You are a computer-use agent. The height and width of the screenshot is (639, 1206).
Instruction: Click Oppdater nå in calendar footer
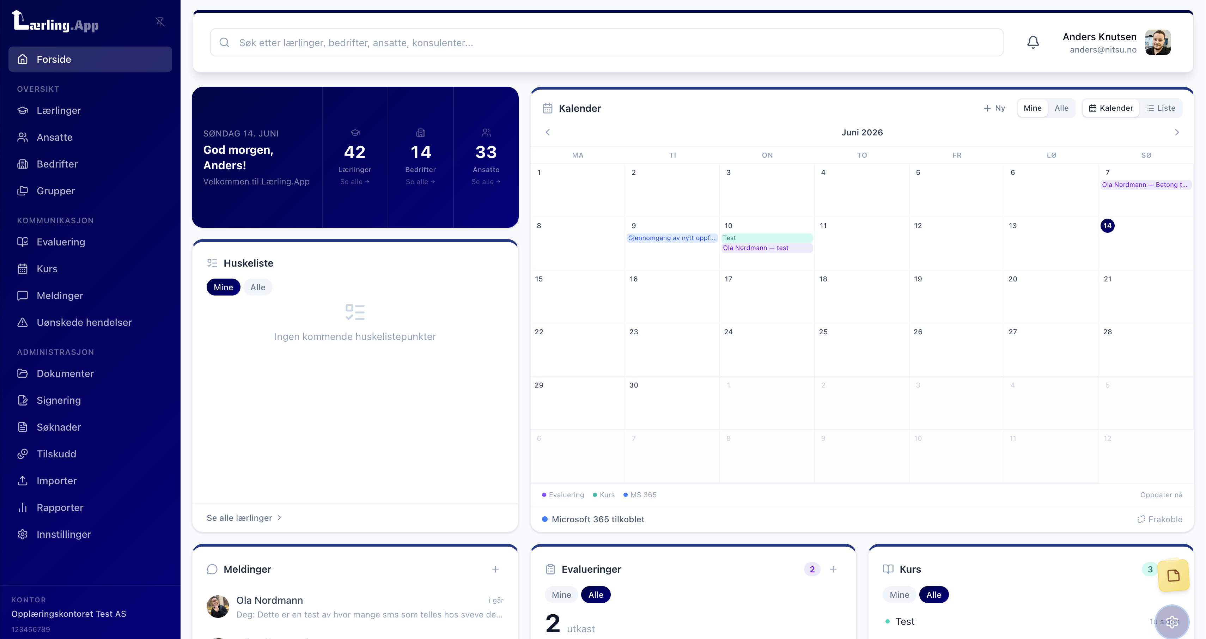(x=1161, y=495)
